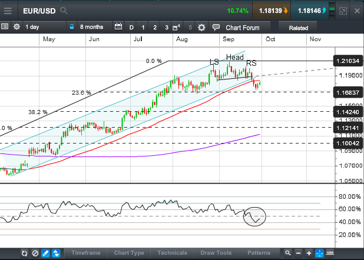Toggle the blue up-down arrows button

[56, 254]
